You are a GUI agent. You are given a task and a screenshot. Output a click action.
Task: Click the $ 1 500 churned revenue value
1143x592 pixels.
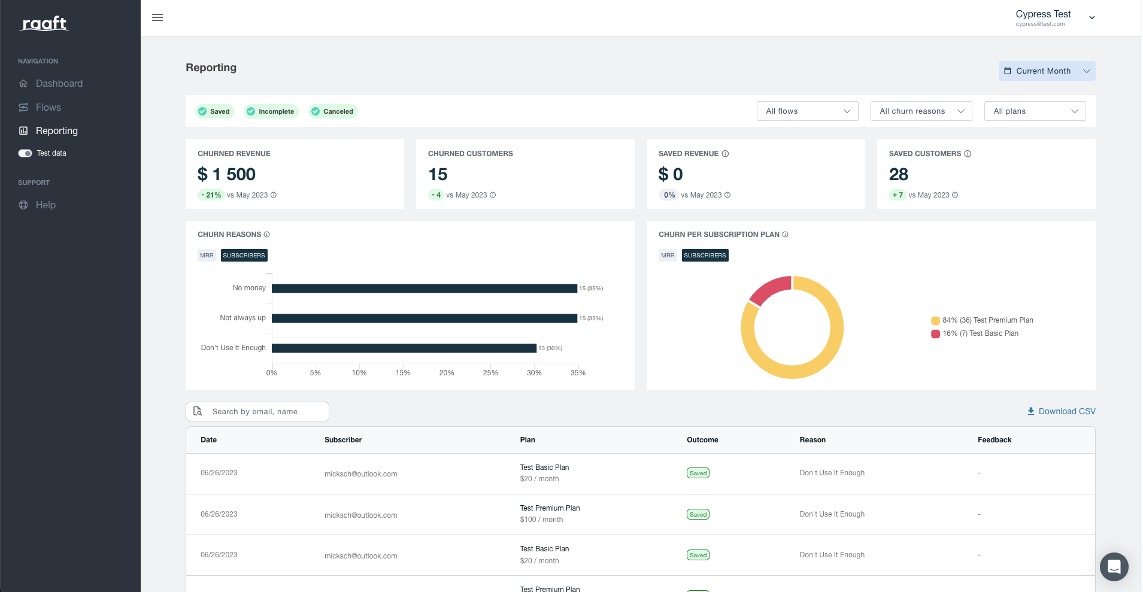coord(226,174)
